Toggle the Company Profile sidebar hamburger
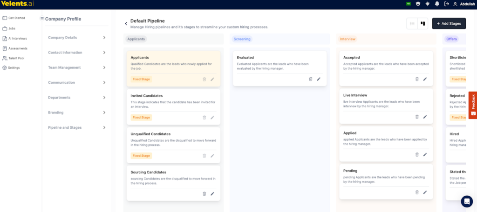Screen dimensions: 477x212 point(42,19)
